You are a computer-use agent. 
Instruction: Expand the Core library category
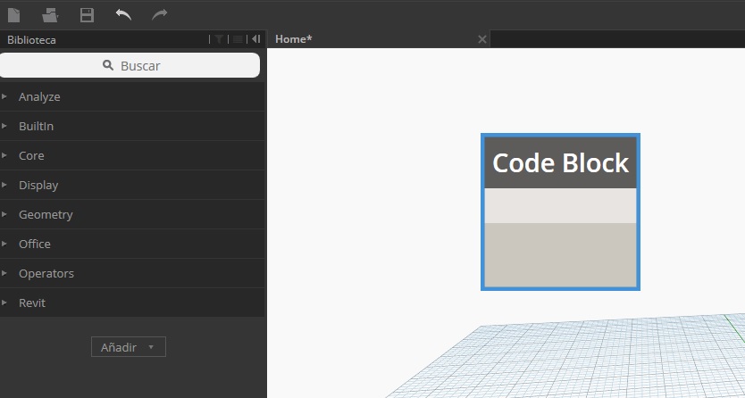pyautogui.click(x=31, y=156)
